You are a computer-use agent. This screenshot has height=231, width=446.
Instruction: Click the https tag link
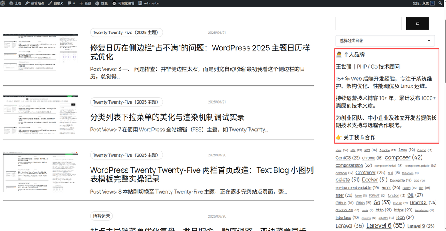399,210
